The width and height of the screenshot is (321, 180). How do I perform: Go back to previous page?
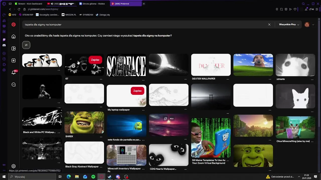pyautogui.click(x=10, y=9)
